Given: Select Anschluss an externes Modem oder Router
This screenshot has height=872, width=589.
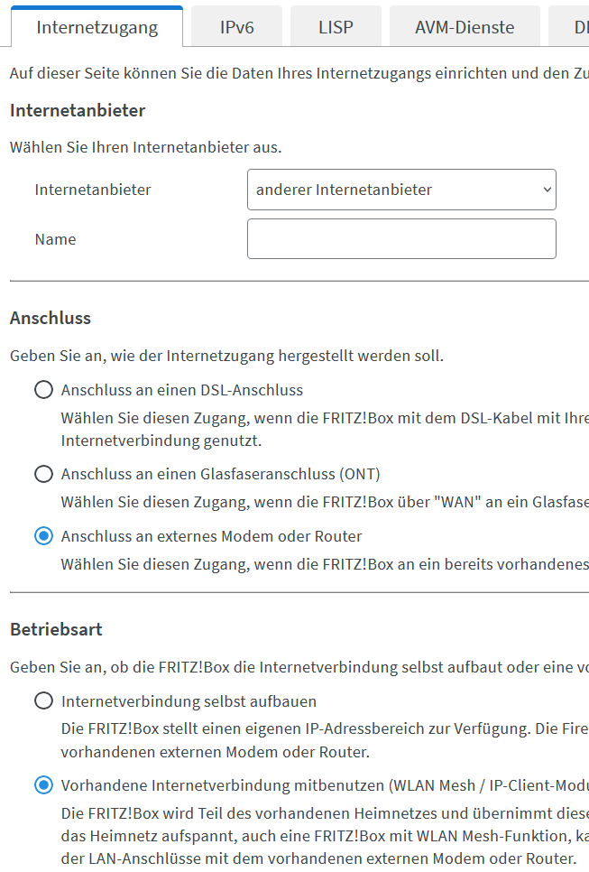Looking at the screenshot, I should [x=44, y=536].
